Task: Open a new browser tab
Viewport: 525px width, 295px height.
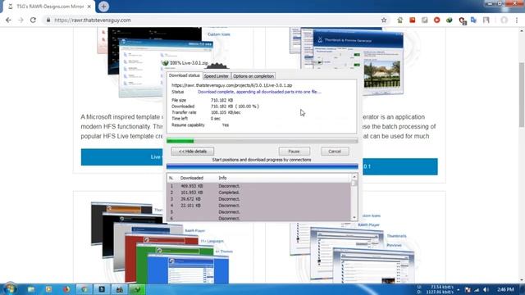Action: point(103,7)
